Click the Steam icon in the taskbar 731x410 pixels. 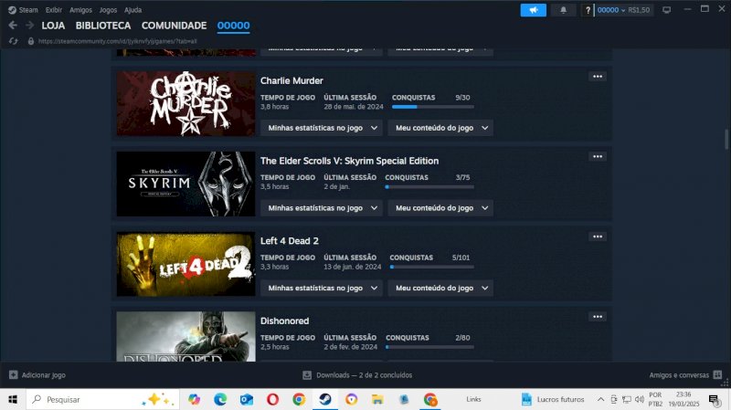pyautogui.click(x=325, y=399)
